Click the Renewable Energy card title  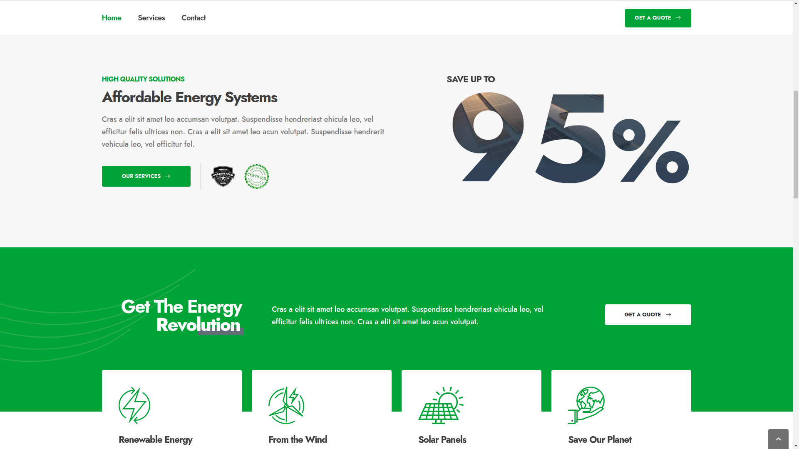click(155, 439)
